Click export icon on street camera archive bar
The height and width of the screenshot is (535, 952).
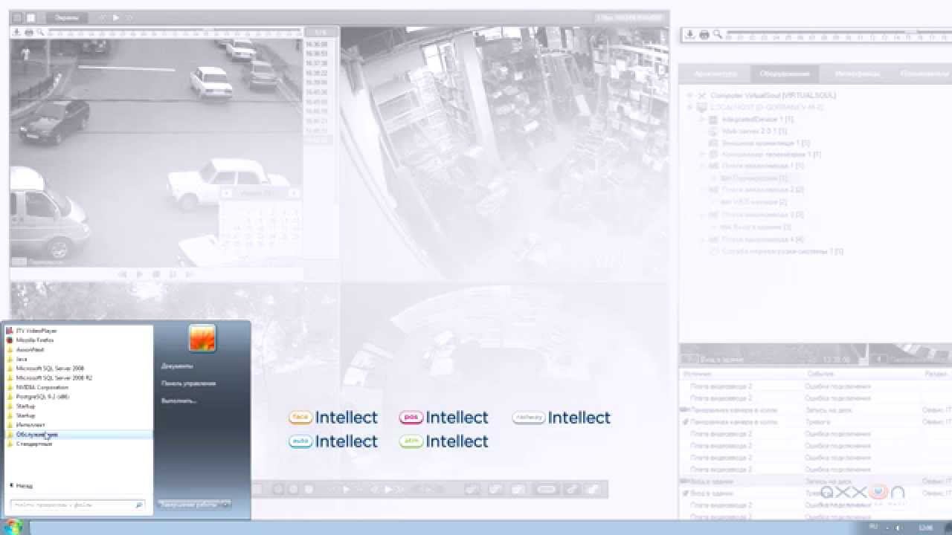coord(17,33)
